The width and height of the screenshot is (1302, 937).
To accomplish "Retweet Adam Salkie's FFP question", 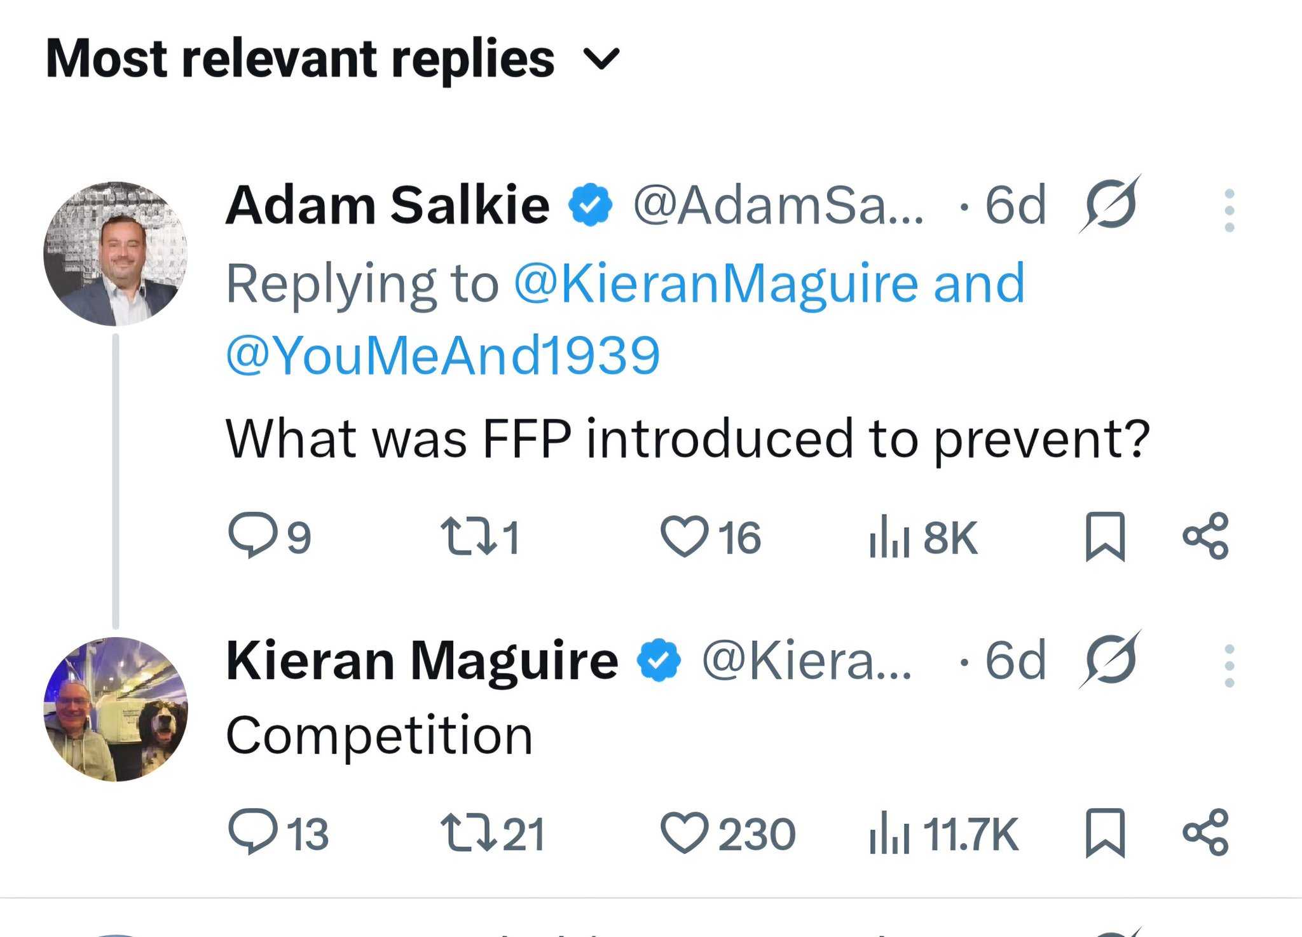I will click(x=469, y=537).
